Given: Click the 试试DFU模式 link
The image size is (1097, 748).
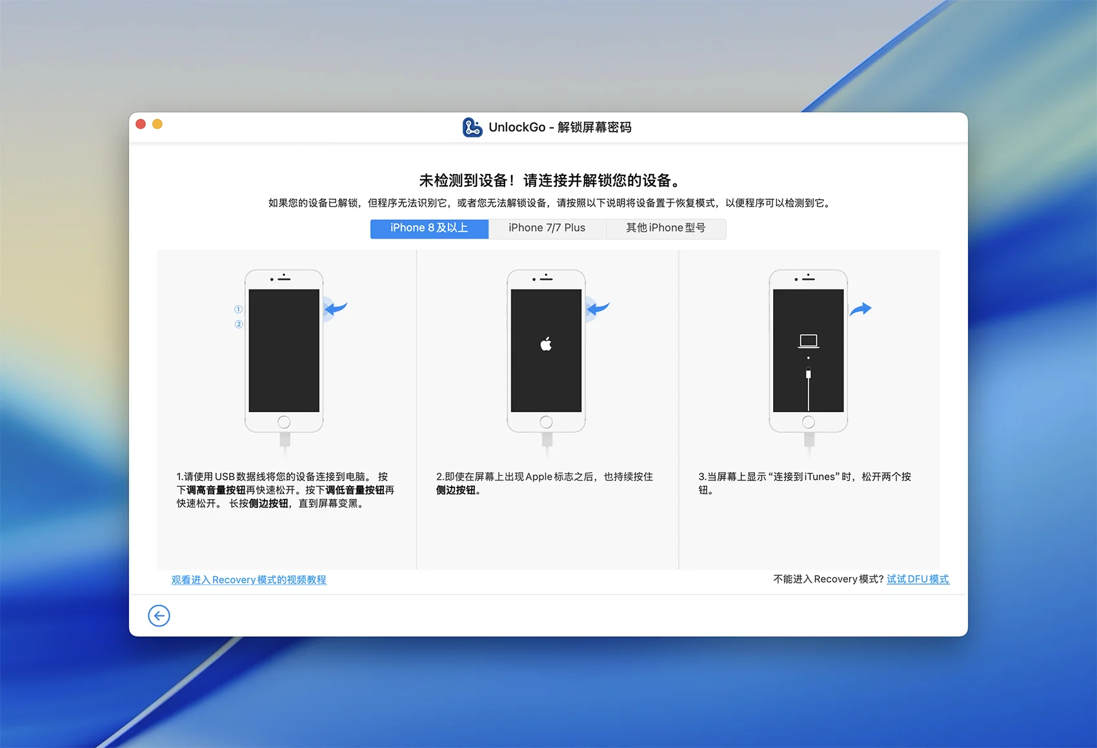Looking at the screenshot, I should click(x=918, y=579).
